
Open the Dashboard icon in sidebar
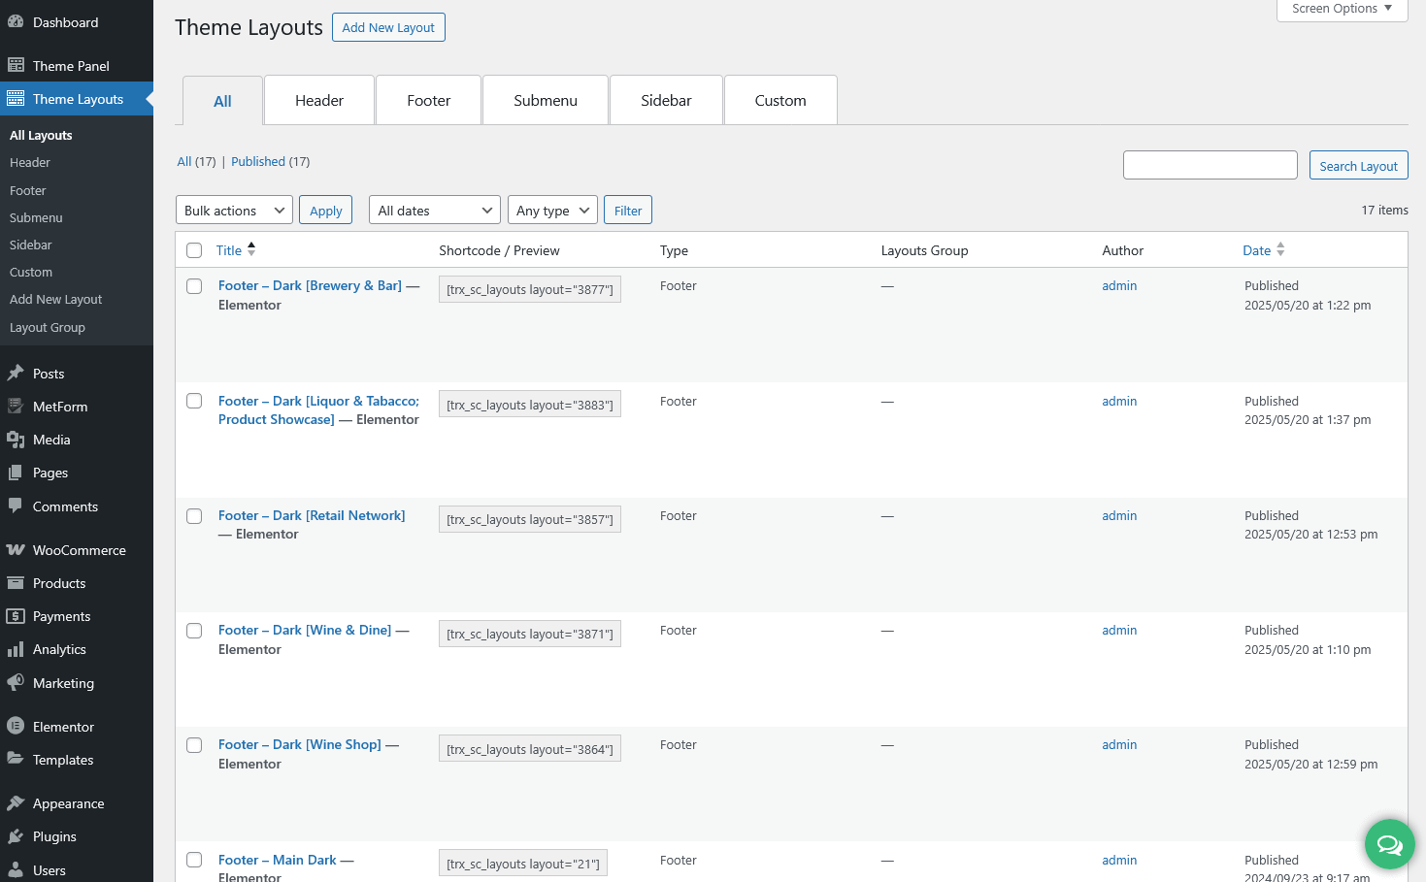(x=16, y=21)
